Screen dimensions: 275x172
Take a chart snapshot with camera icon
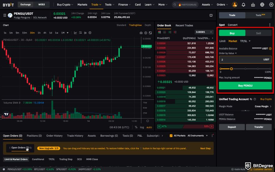pos(141,33)
